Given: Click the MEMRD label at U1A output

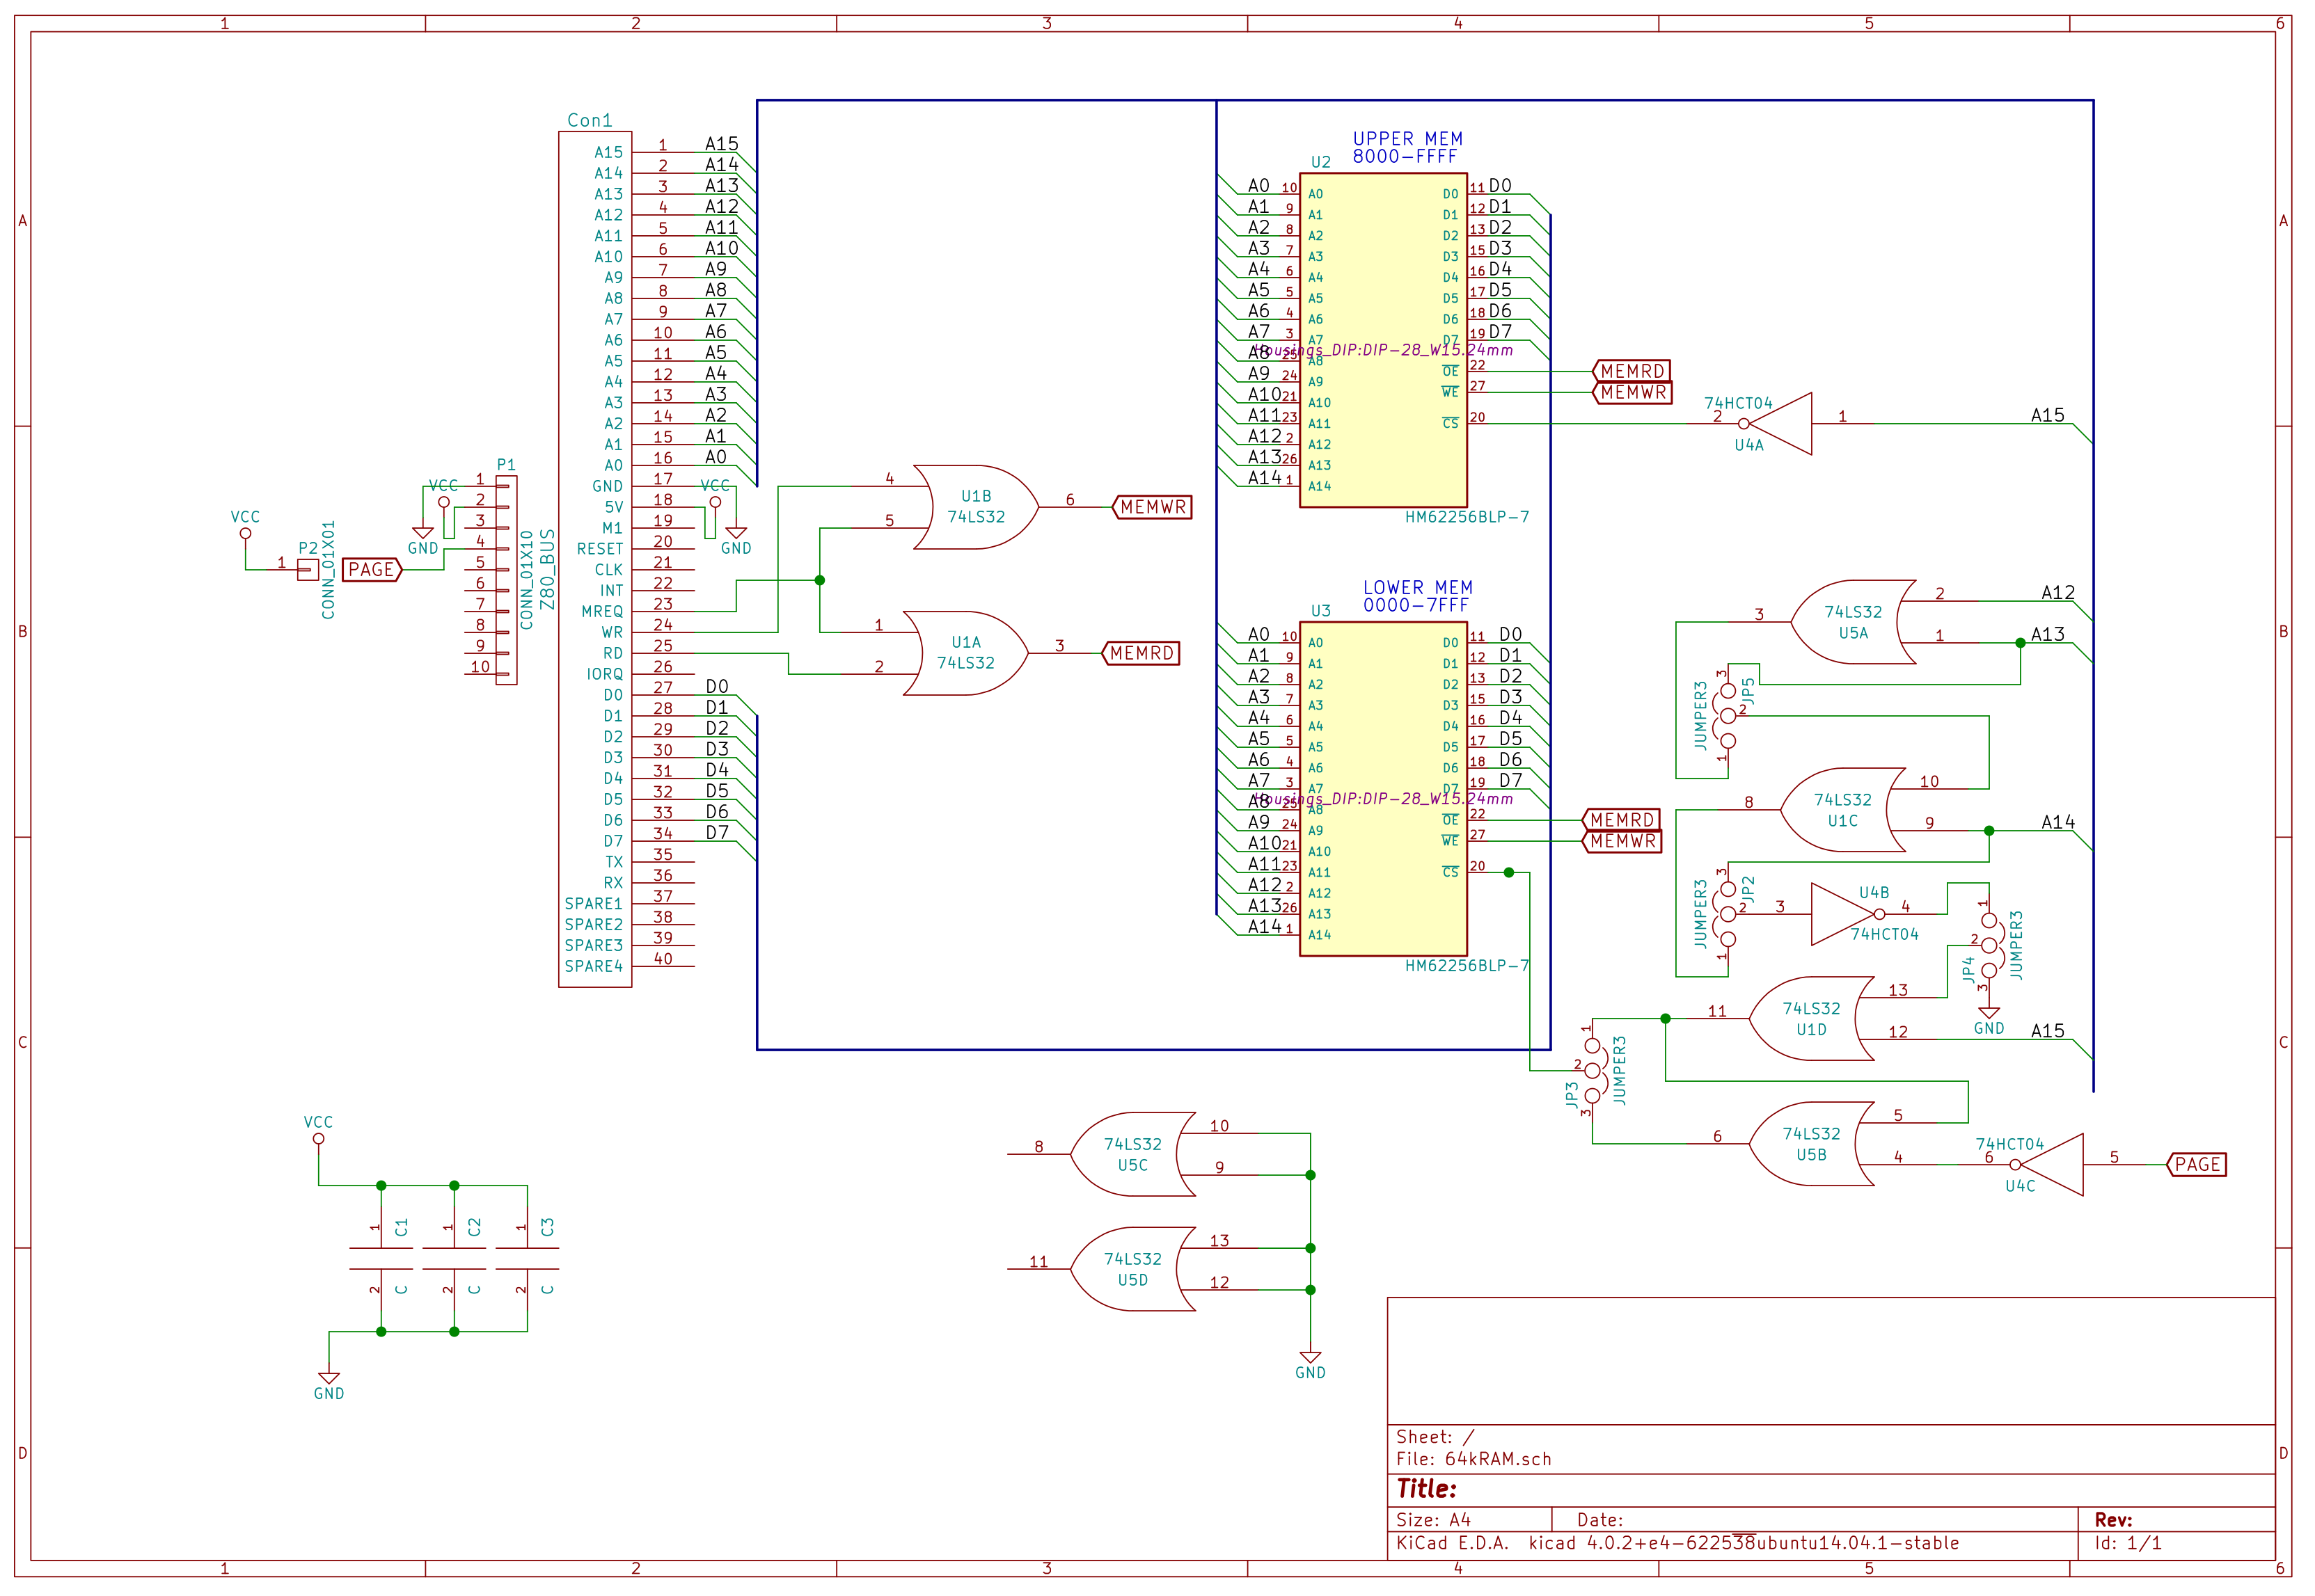Looking at the screenshot, I should pyautogui.click(x=1141, y=653).
